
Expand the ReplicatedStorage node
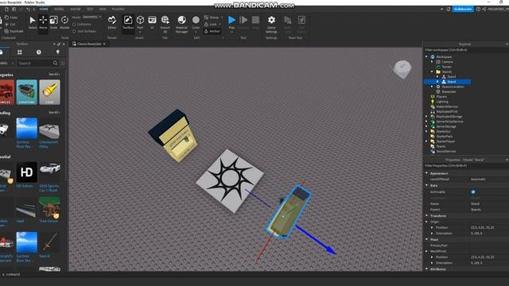426,117
